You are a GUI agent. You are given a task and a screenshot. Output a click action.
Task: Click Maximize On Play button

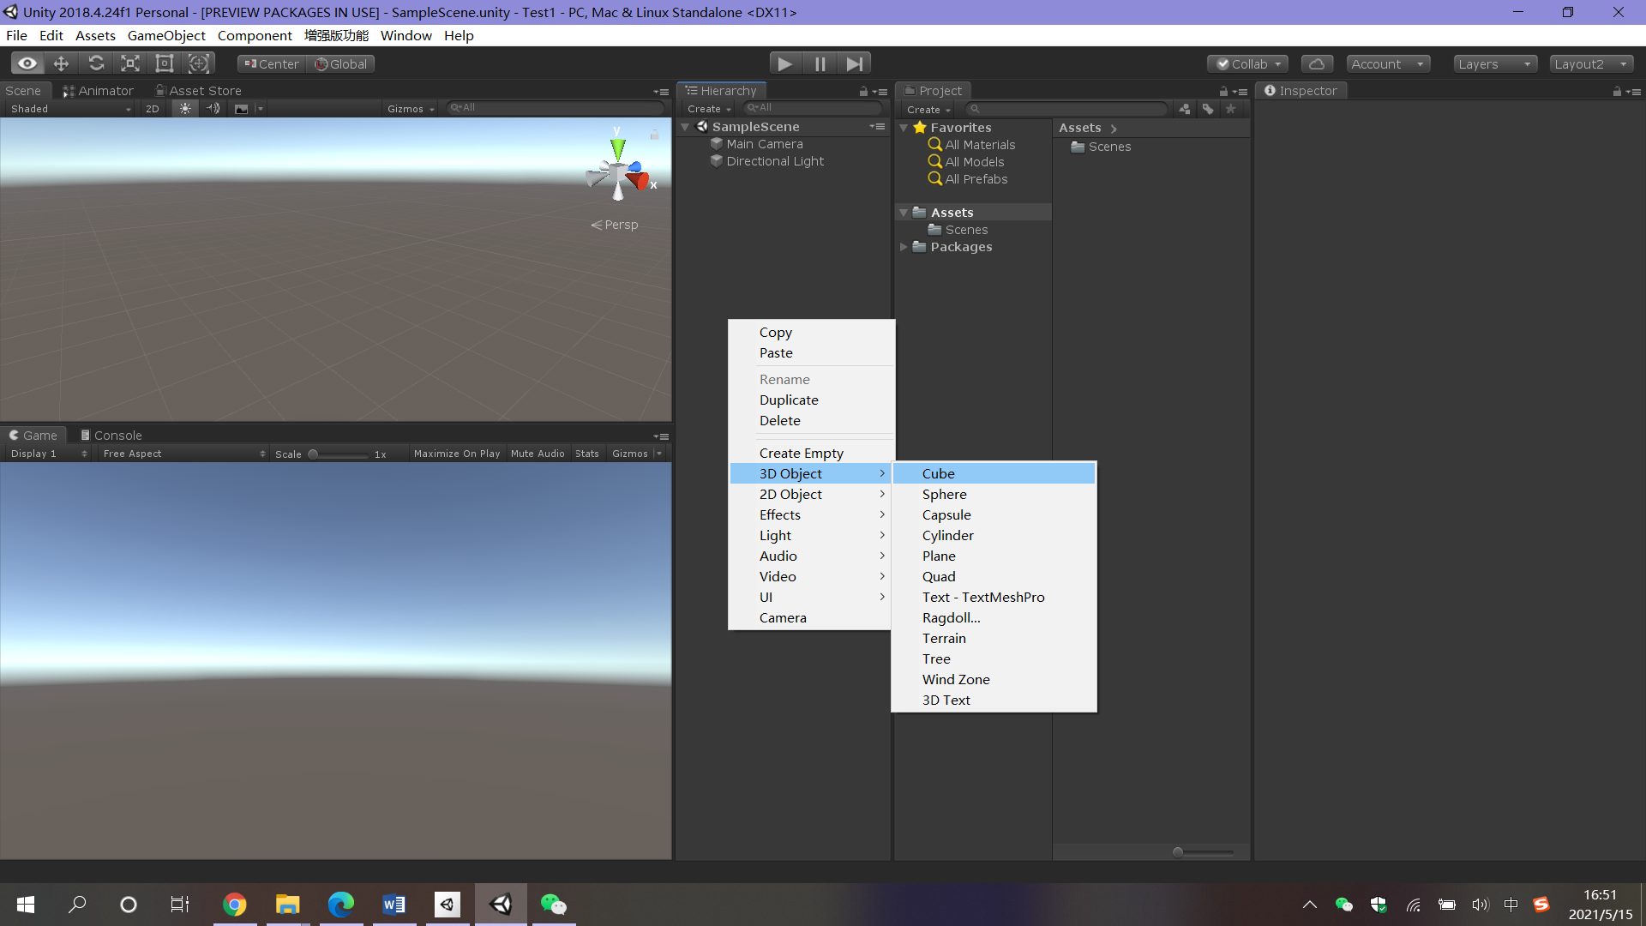click(x=456, y=454)
